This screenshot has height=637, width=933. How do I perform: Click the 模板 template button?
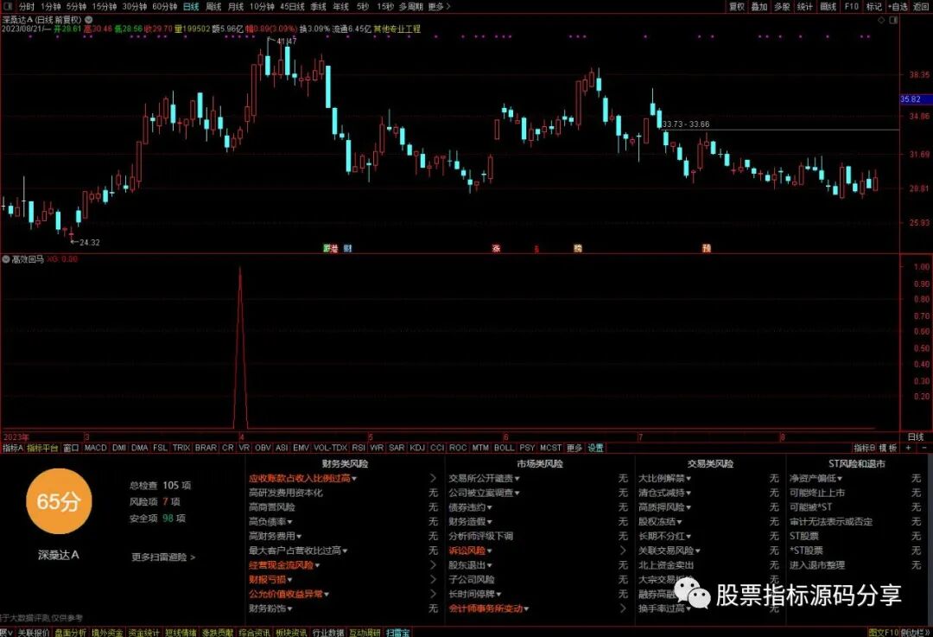tap(888, 448)
